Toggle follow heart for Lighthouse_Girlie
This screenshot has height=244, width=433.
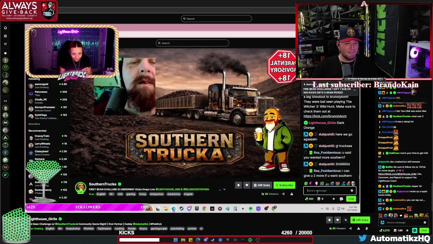click(x=338, y=220)
